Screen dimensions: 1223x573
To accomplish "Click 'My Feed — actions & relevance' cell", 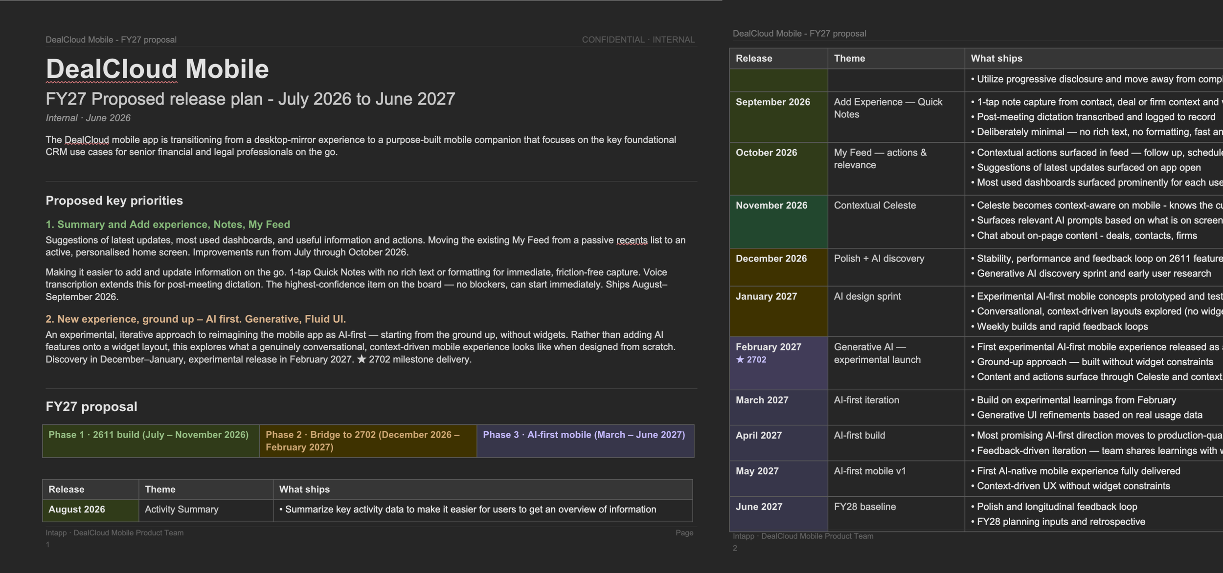I will pyautogui.click(x=896, y=169).
